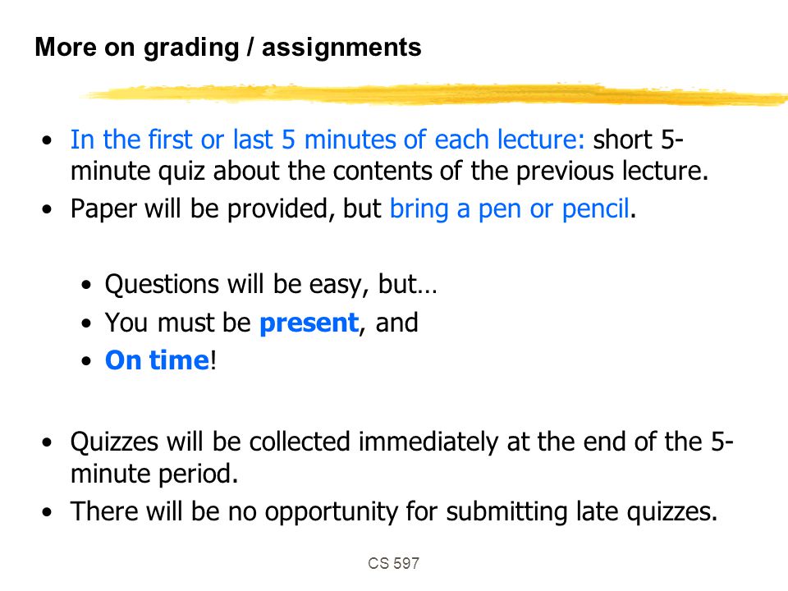The width and height of the screenshot is (788, 591).
Task: Click the bullet before 'There will be no opportunity'
Action: click(x=48, y=512)
